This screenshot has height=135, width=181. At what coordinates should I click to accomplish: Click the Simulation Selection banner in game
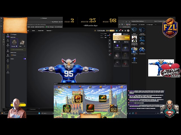click(90, 116)
